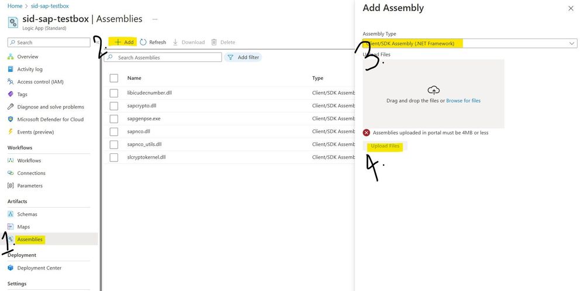Image resolution: width=584 pixels, height=291 pixels.
Task: Open Connections in the sidebar
Action: click(32, 173)
